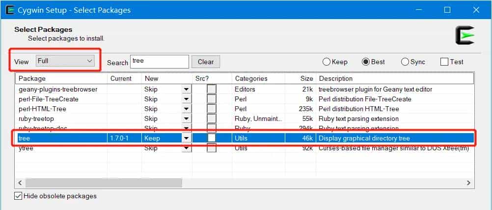The image size is (492, 210).
Task: Click the Curses-based file manager description
Action: (x=394, y=148)
